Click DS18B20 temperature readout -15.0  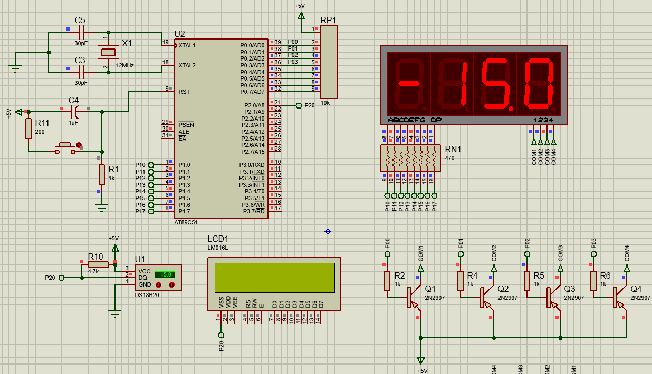(x=165, y=275)
